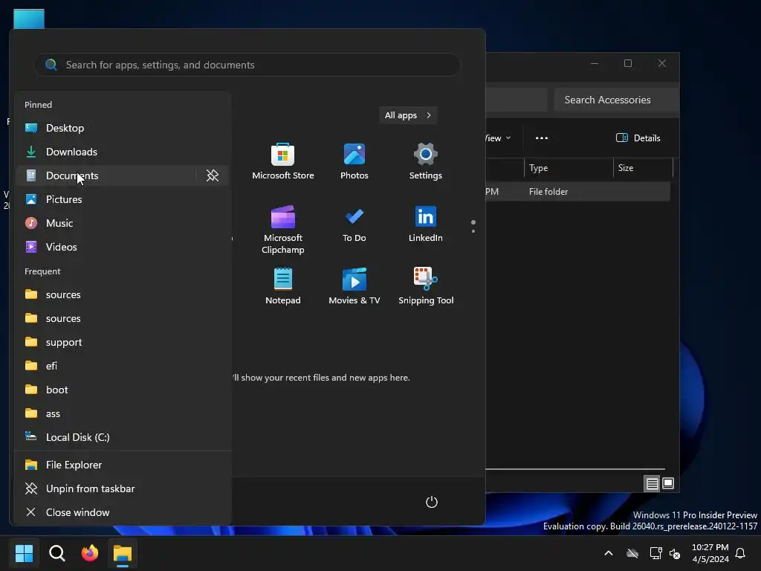Click the Windows Start button on taskbar
The height and width of the screenshot is (571, 761).
pyautogui.click(x=24, y=553)
